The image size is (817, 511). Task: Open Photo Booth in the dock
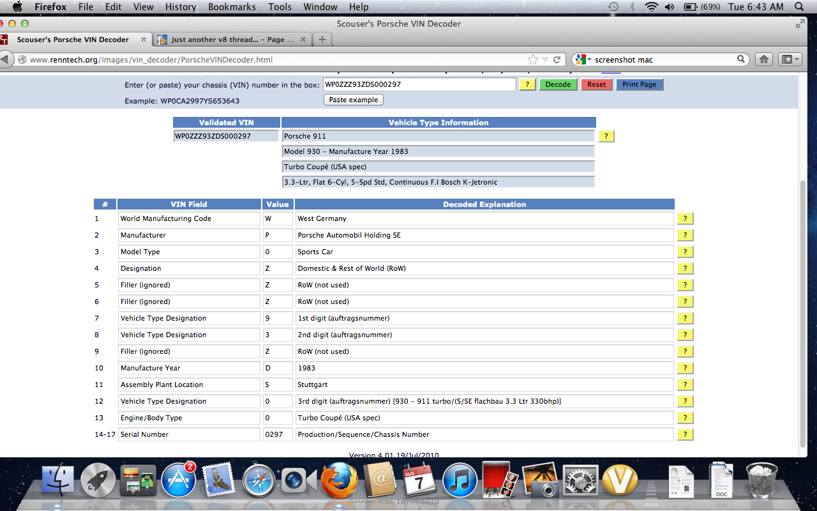(499, 480)
